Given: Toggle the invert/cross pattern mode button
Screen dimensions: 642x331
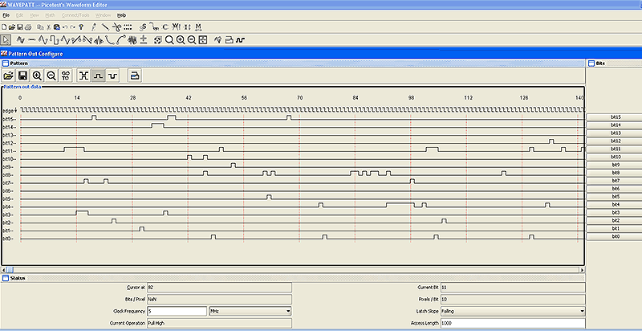Looking at the screenshot, I should point(83,76).
